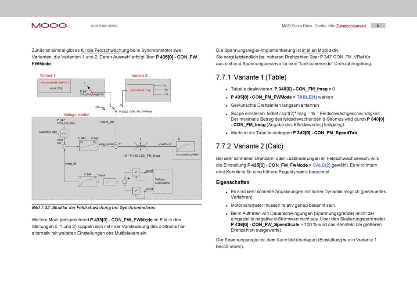This screenshot has width=417, height=295.
Task: Click the red 'Variant 2:' diagram label
Action: (140, 76)
